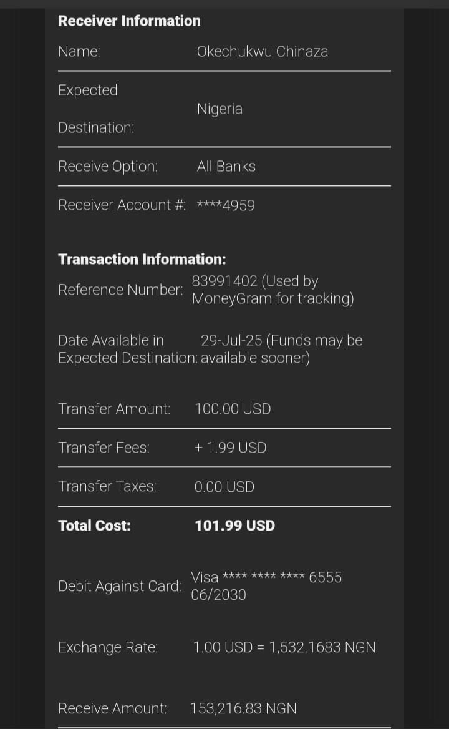449x729 pixels.
Task: Click the 1.99 USD transfer fee
Action: (230, 448)
